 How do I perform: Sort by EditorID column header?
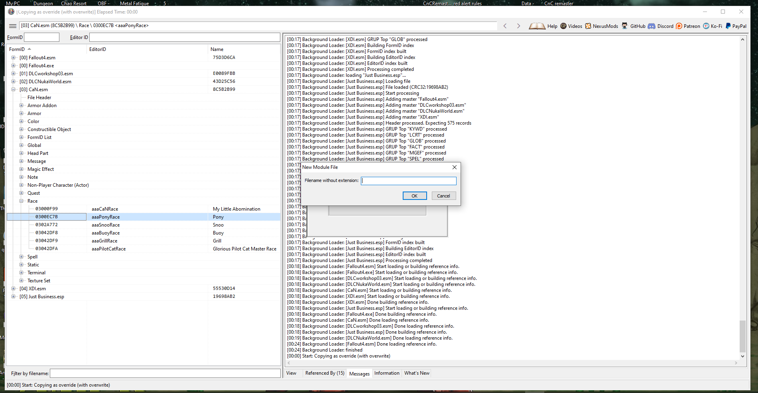147,49
